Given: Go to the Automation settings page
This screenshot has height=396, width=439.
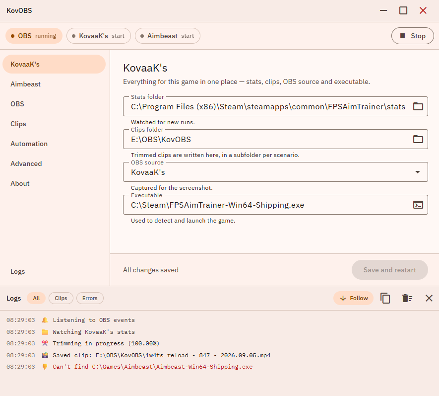Looking at the screenshot, I should pyautogui.click(x=54, y=144).
